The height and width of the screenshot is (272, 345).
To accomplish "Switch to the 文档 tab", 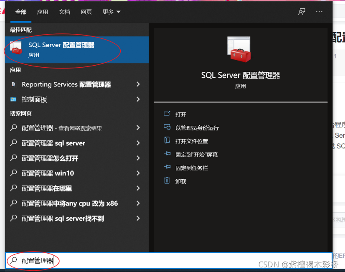I will tap(64, 12).
